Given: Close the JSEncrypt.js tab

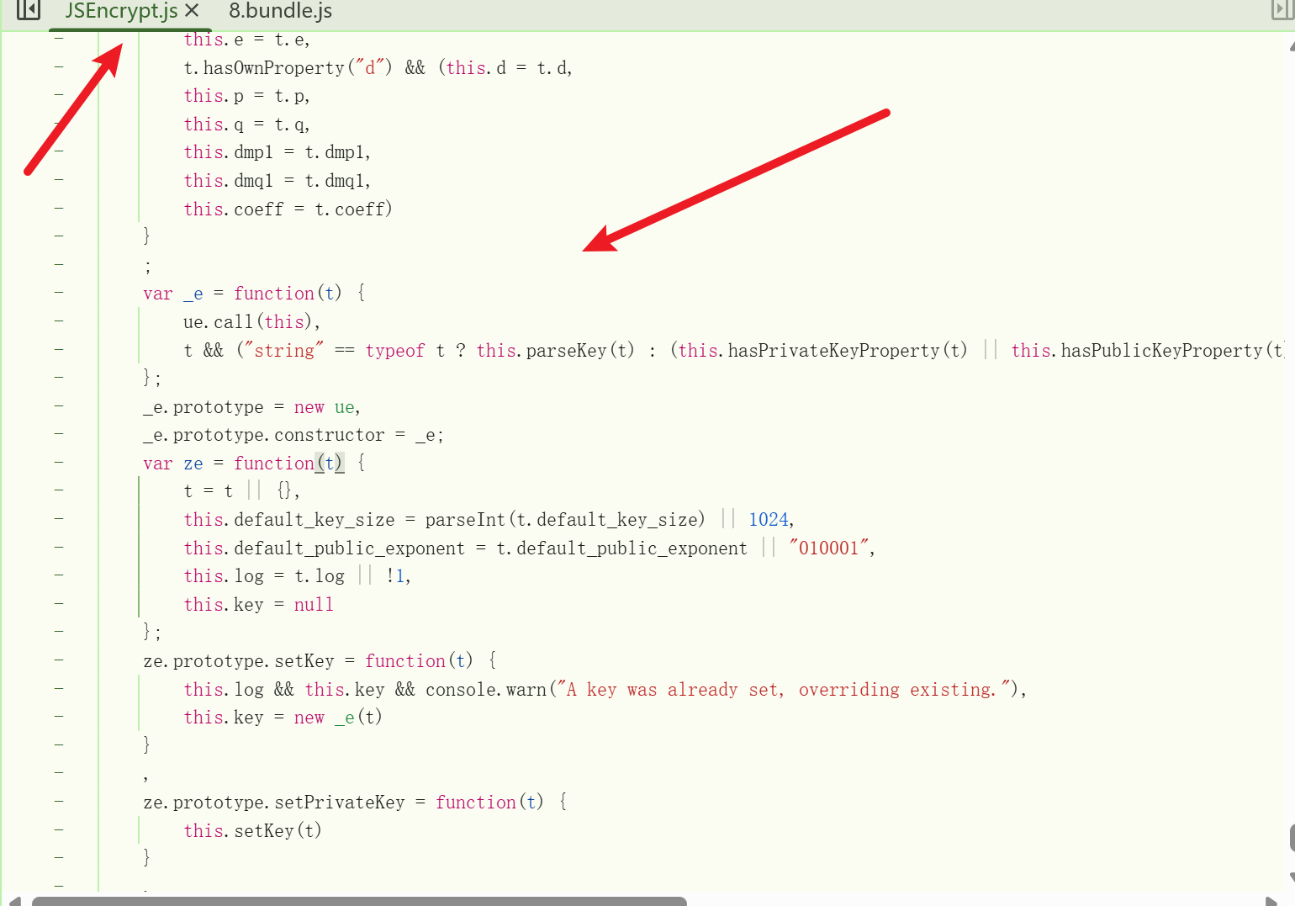Looking at the screenshot, I should 192,11.
